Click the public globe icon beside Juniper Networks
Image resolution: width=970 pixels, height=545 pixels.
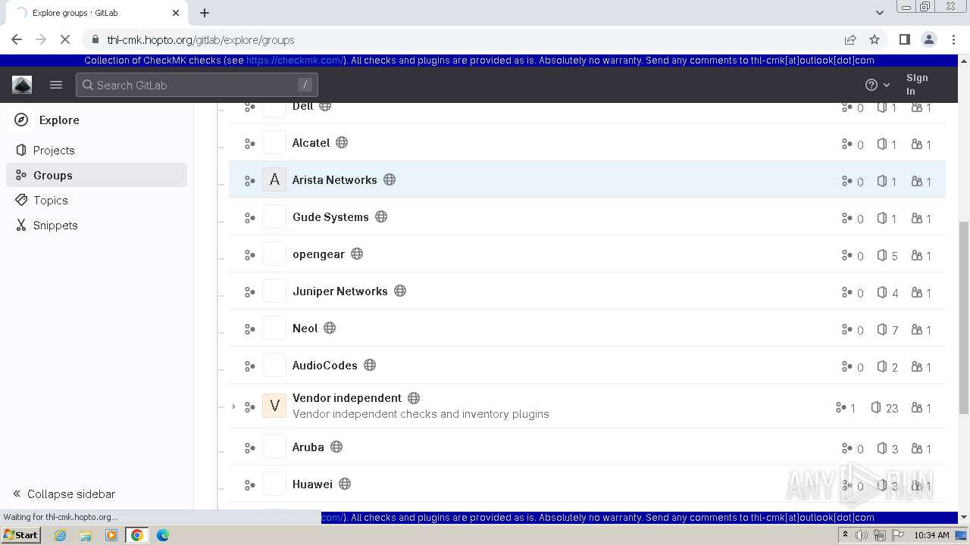pyautogui.click(x=400, y=291)
